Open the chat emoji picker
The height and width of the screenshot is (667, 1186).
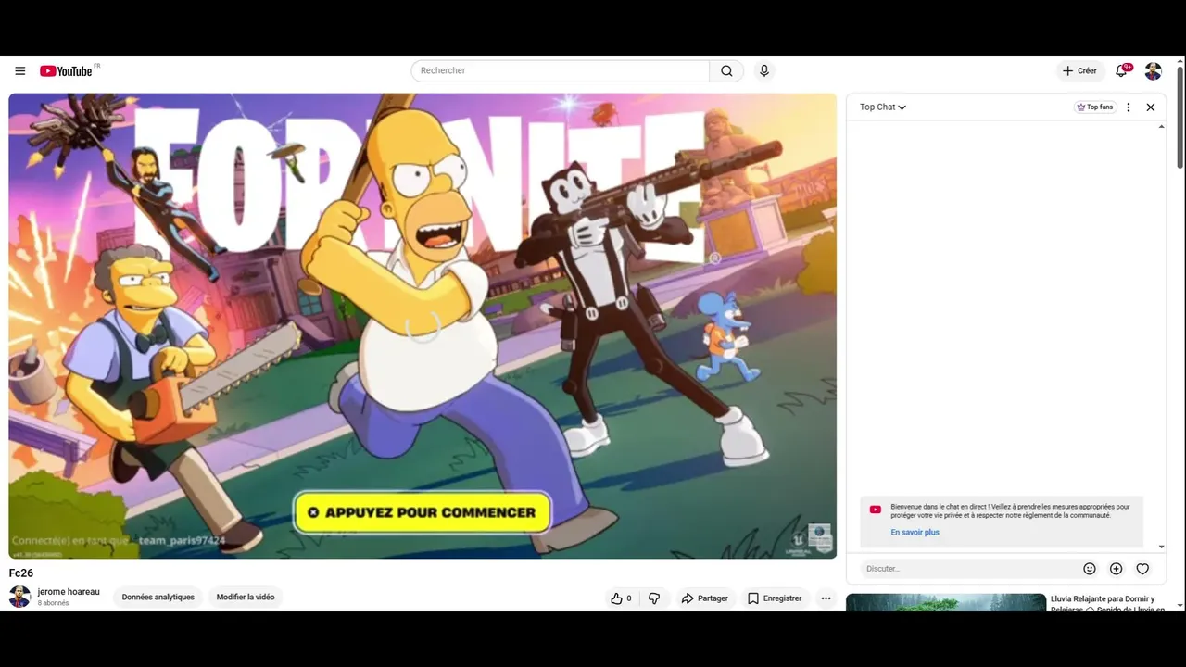click(1090, 569)
